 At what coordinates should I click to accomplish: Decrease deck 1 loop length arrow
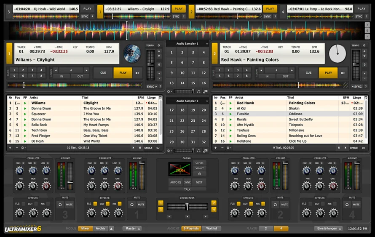[x=56, y=70]
